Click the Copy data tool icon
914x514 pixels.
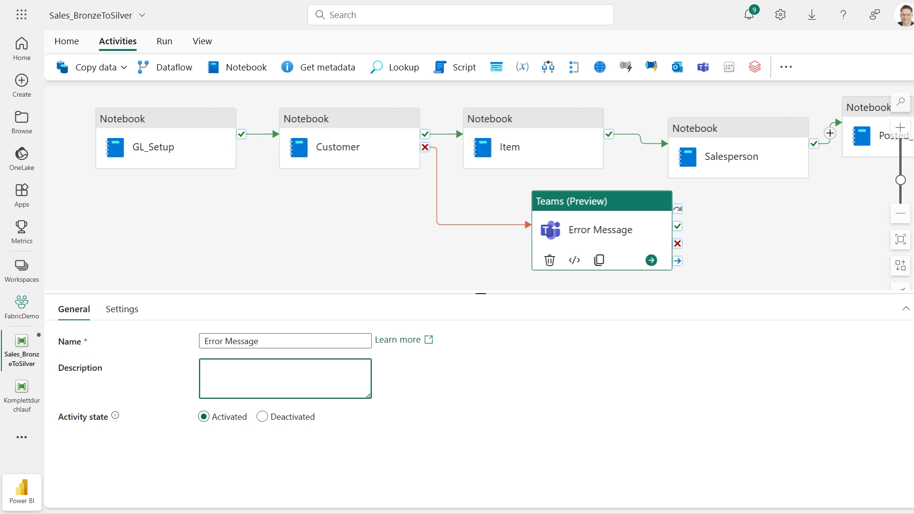click(63, 67)
